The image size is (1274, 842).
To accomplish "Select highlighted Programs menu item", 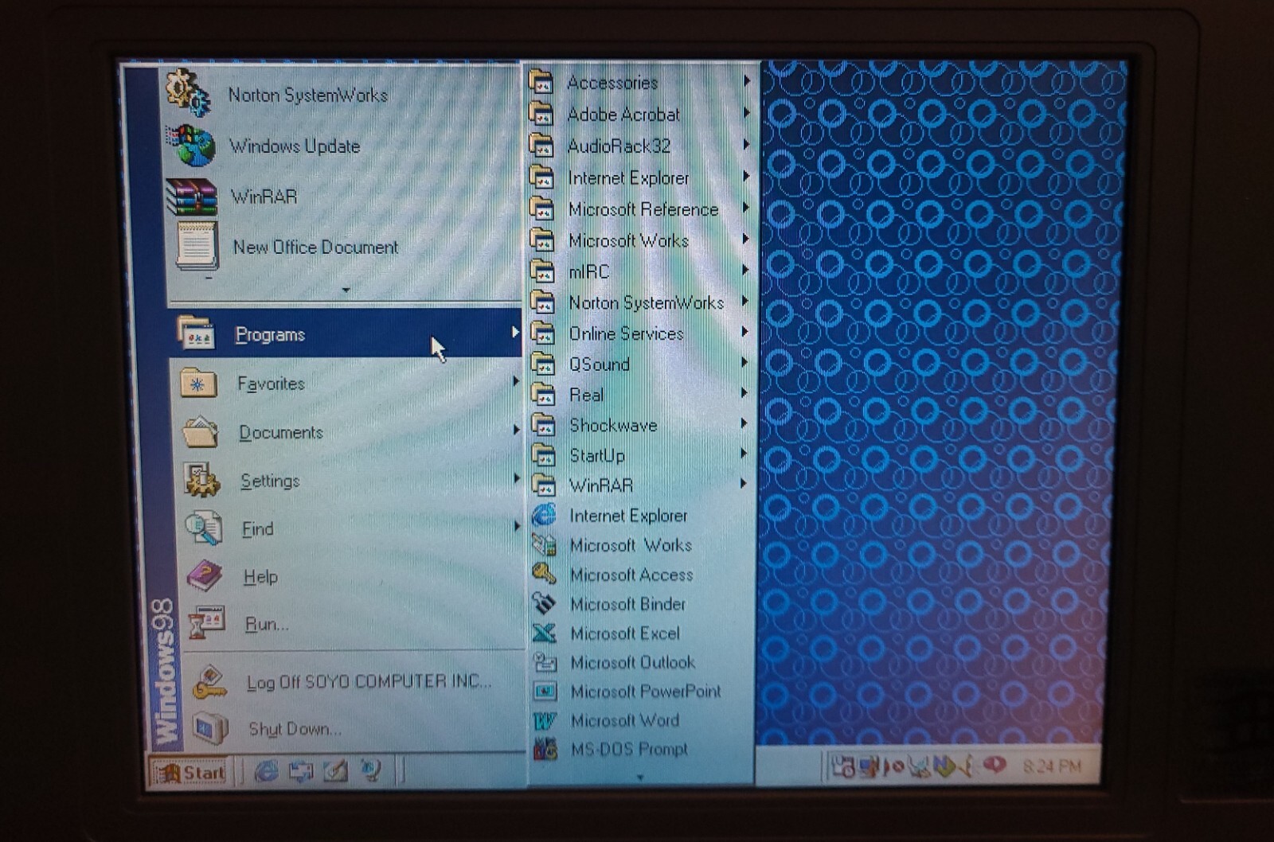I will (x=346, y=333).
